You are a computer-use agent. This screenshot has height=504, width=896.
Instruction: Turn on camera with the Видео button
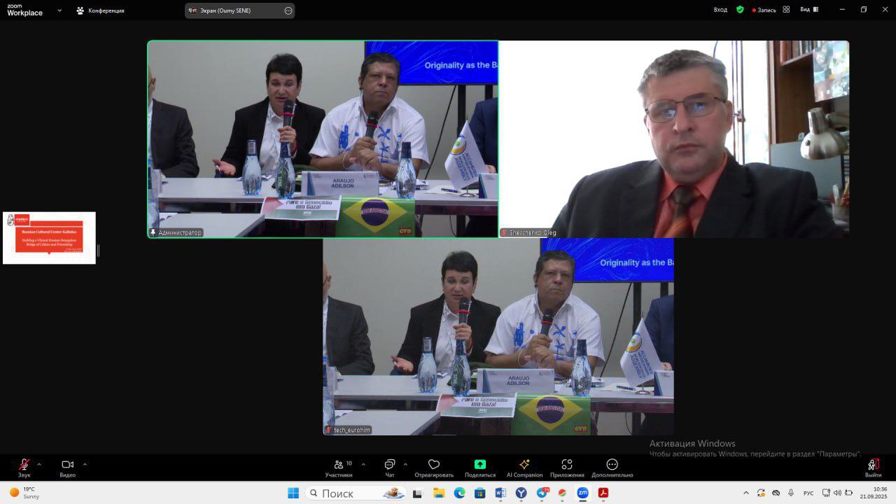67,465
